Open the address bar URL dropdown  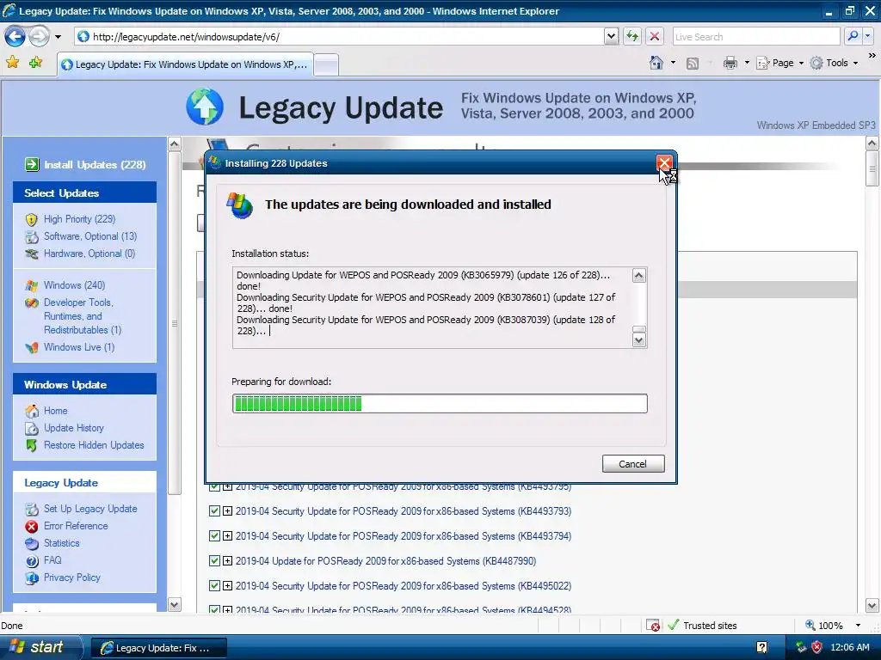tap(612, 36)
